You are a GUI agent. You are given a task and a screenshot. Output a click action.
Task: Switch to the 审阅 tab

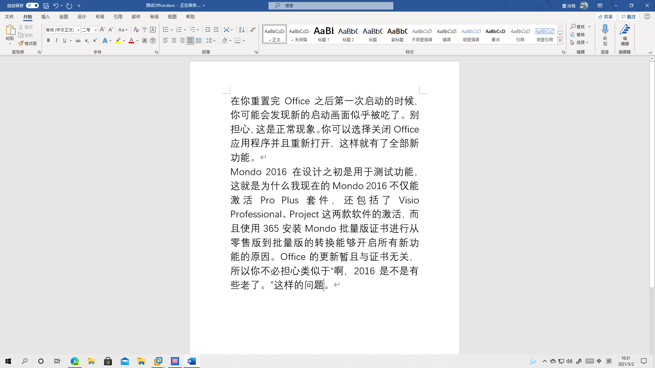[x=154, y=17]
